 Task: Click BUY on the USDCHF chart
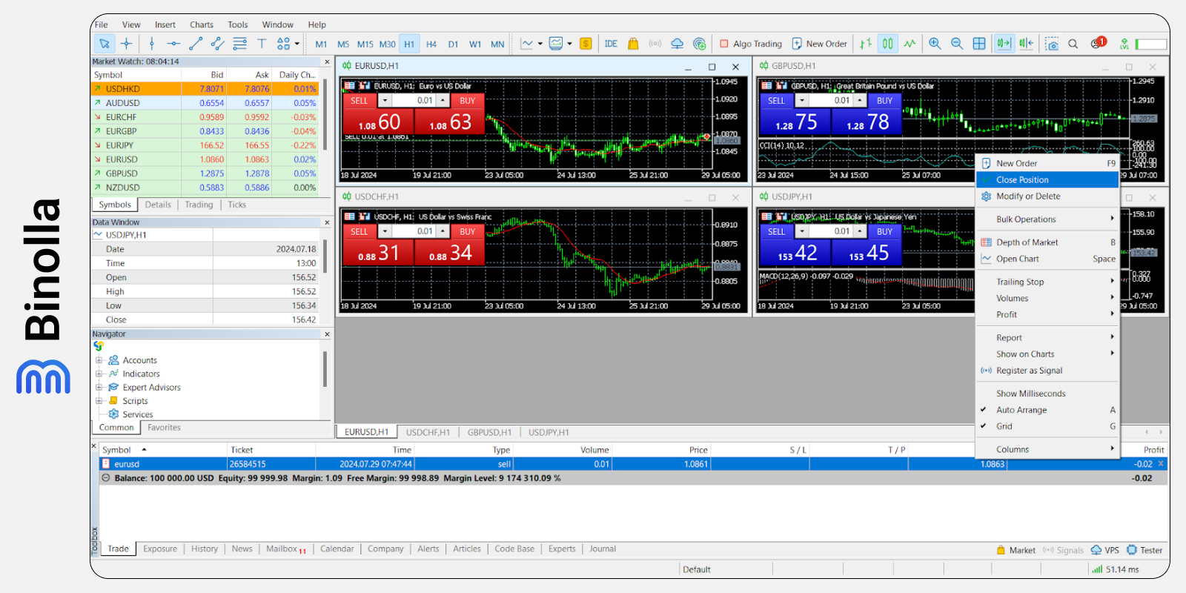point(467,232)
